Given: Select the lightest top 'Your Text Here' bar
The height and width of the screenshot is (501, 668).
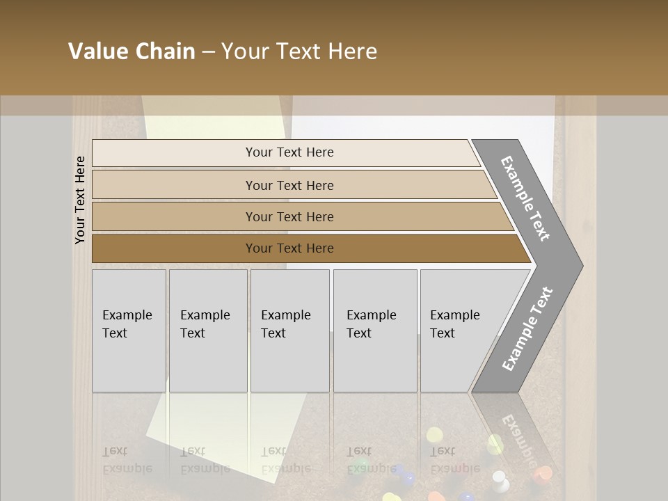Looking at the screenshot, I should click(289, 153).
